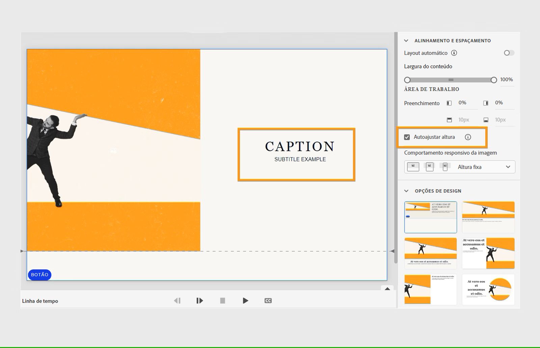Click the left padding icon in Preenchimento
Image resolution: width=540 pixels, height=348 pixels.
tap(449, 103)
